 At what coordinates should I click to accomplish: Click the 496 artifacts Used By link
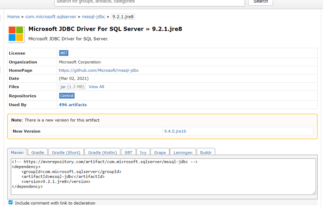click(73, 105)
